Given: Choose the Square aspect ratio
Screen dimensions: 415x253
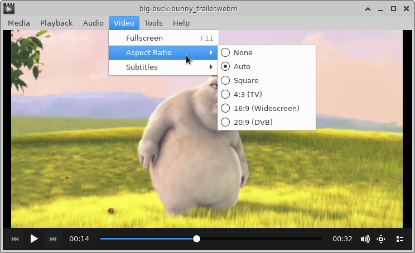Looking at the screenshot, I should click(x=267, y=80).
